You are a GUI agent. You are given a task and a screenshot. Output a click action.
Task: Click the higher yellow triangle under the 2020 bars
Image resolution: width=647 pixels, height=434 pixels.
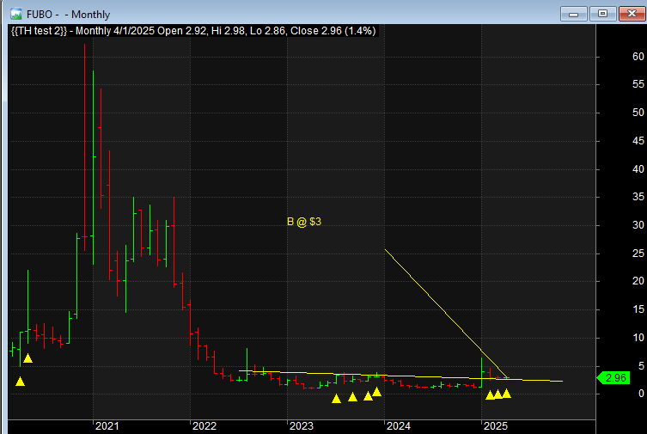(x=27, y=358)
